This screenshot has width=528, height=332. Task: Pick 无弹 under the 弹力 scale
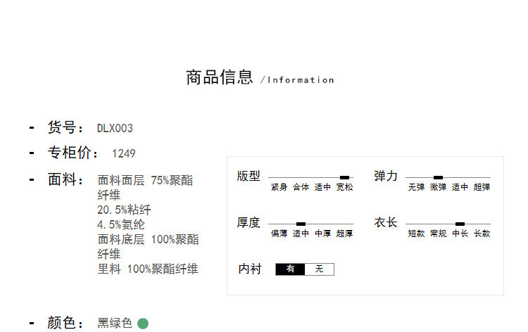[x=416, y=187]
